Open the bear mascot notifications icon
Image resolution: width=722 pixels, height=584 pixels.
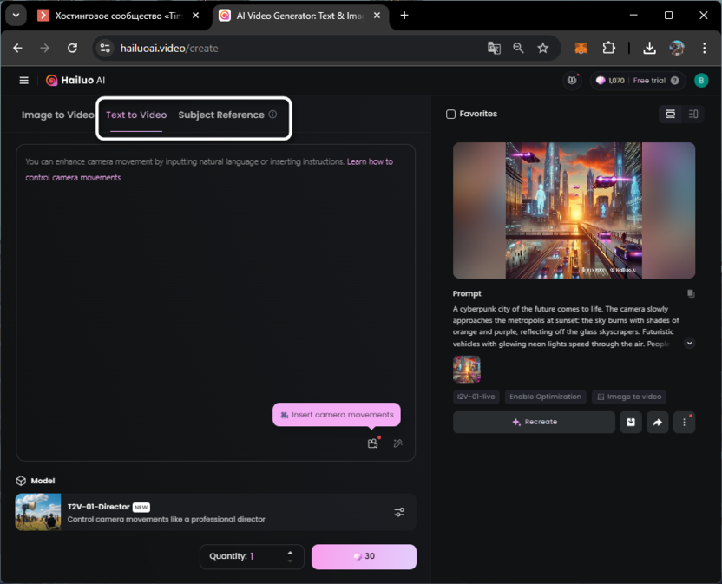tap(572, 81)
